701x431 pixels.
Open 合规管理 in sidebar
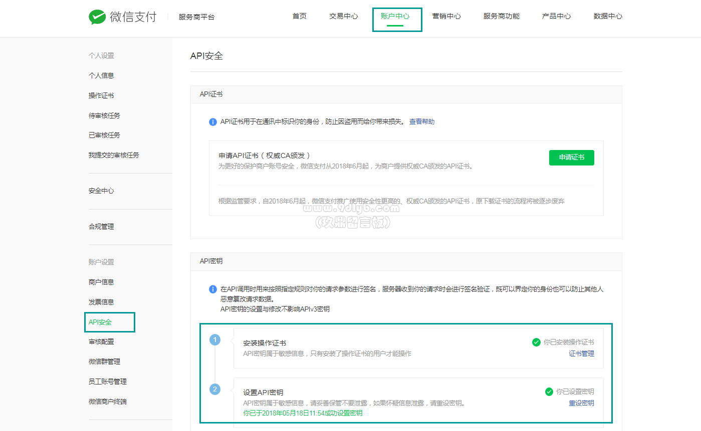point(101,226)
